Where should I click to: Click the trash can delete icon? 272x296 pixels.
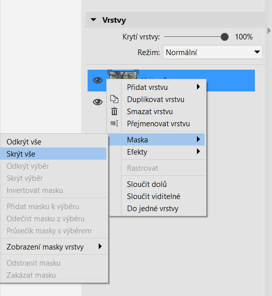tap(114, 111)
